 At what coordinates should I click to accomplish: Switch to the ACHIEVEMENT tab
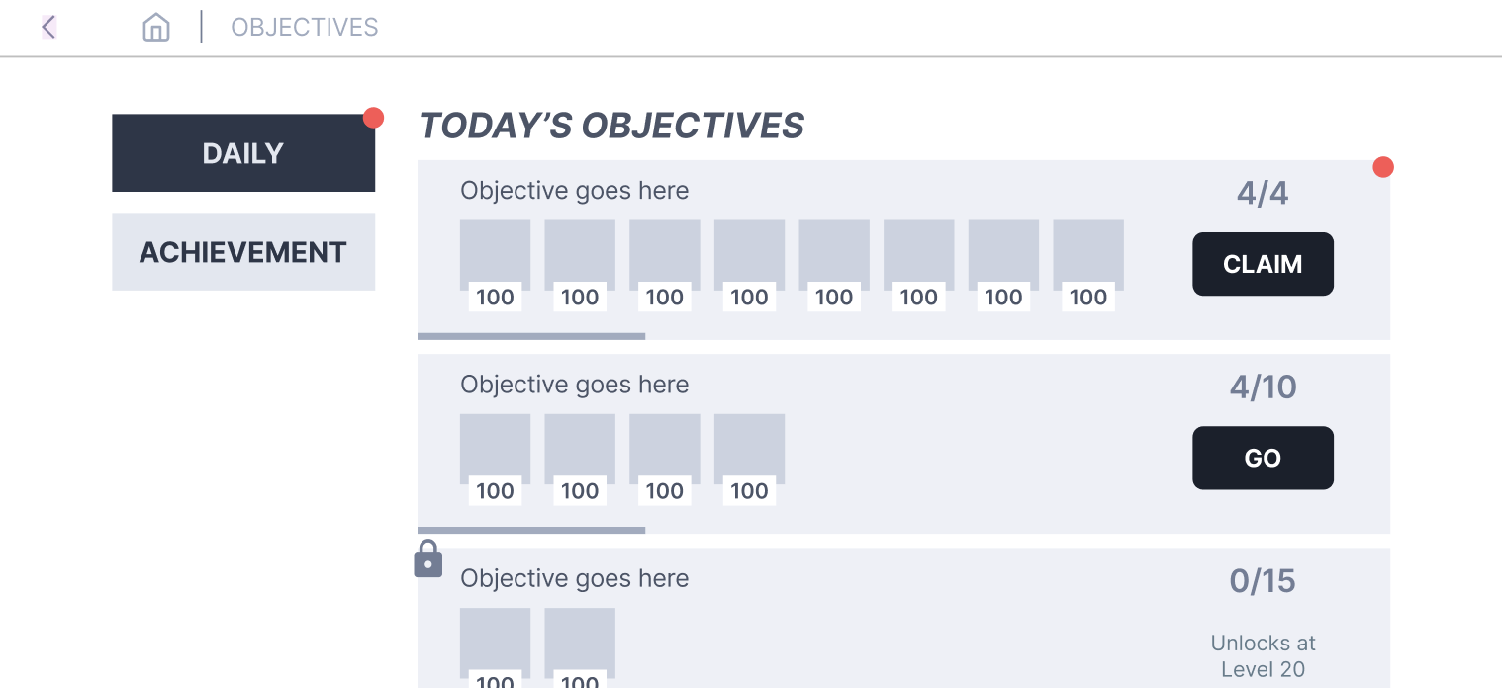pyautogui.click(x=243, y=252)
